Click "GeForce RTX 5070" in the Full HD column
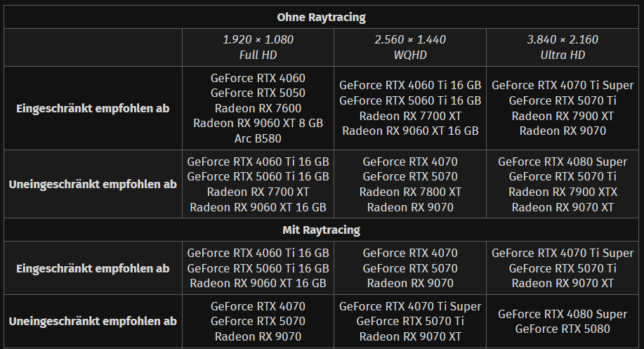 [x=258, y=321]
